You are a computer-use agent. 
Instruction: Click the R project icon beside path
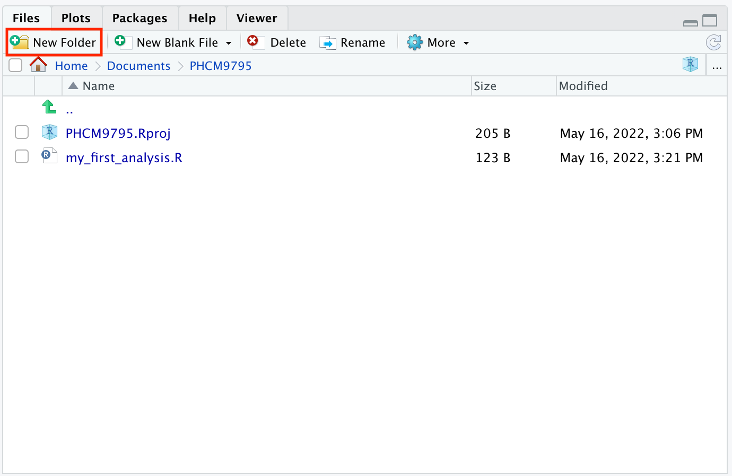[x=690, y=65]
